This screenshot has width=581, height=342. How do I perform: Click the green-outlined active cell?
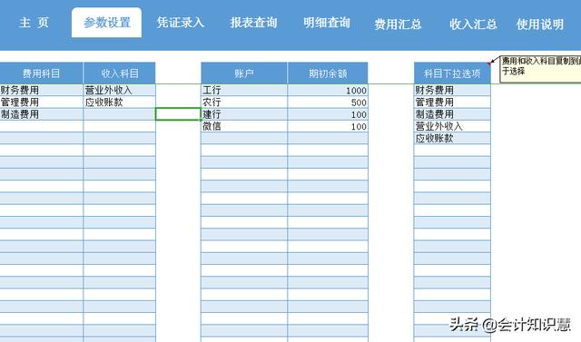click(x=178, y=114)
